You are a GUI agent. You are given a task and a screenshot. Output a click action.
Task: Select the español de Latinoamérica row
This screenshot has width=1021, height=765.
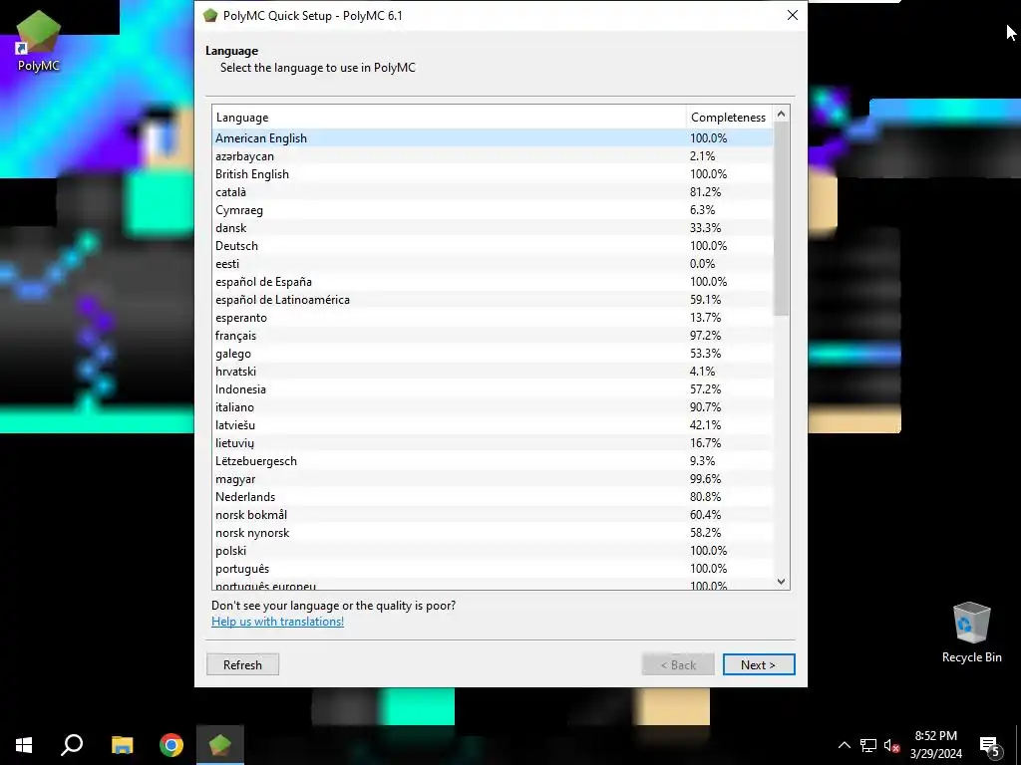point(493,299)
